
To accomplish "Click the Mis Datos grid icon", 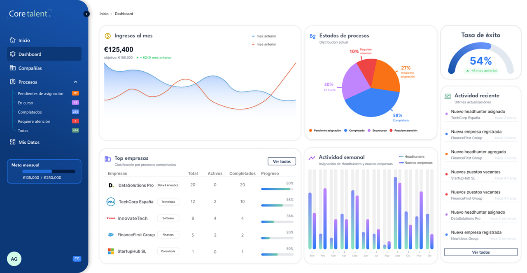I will point(13,142).
